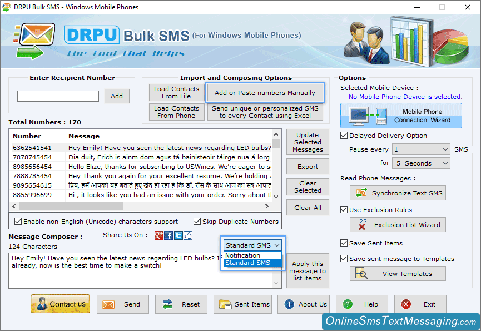
Task: Open the 5 Seconds duration dropdown
Action: pos(421,163)
